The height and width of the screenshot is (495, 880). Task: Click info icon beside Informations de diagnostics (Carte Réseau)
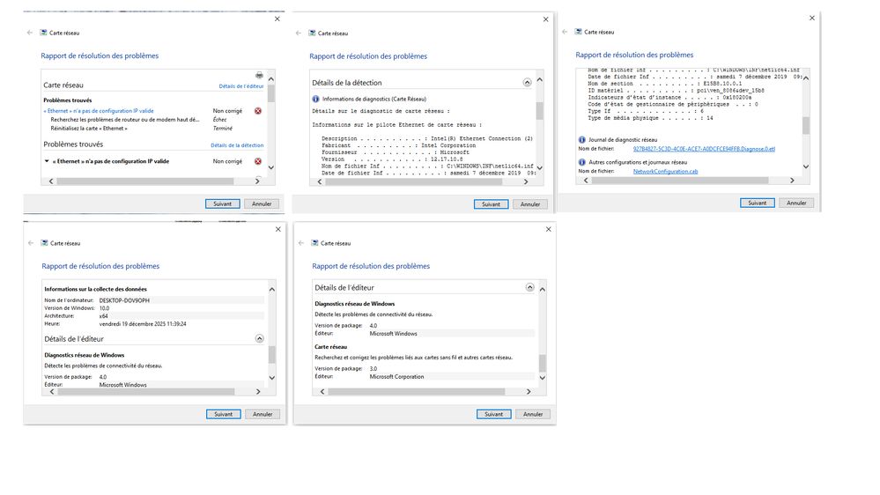click(315, 99)
